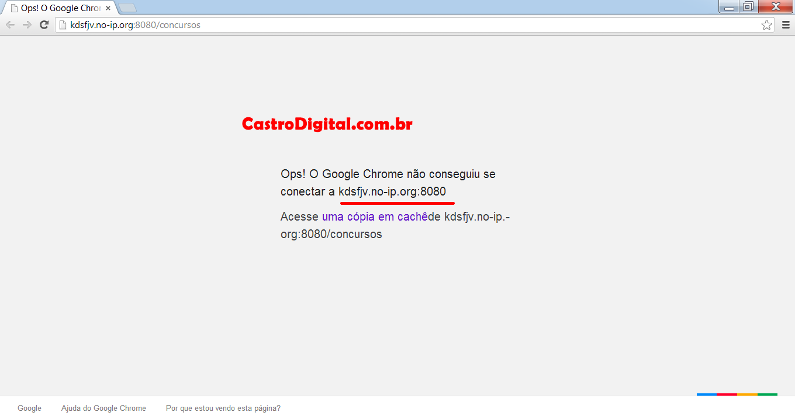Open the Chrome hamburger menu
The height and width of the screenshot is (419, 795).
pyautogui.click(x=786, y=25)
